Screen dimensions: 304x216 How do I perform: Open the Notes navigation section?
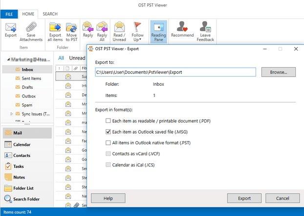click(x=27, y=177)
